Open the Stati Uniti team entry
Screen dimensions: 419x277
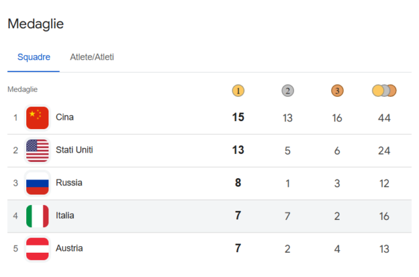click(x=74, y=150)
